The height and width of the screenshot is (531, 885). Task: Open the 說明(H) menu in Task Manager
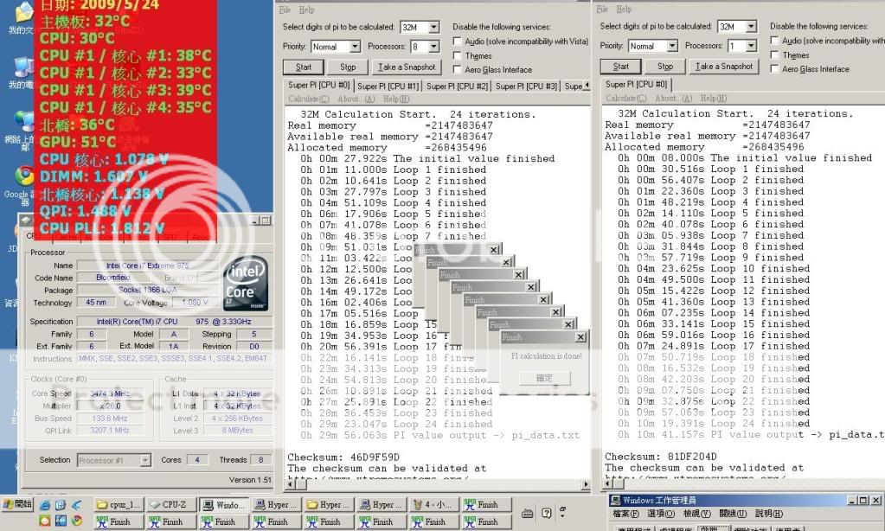click(769, 514)
